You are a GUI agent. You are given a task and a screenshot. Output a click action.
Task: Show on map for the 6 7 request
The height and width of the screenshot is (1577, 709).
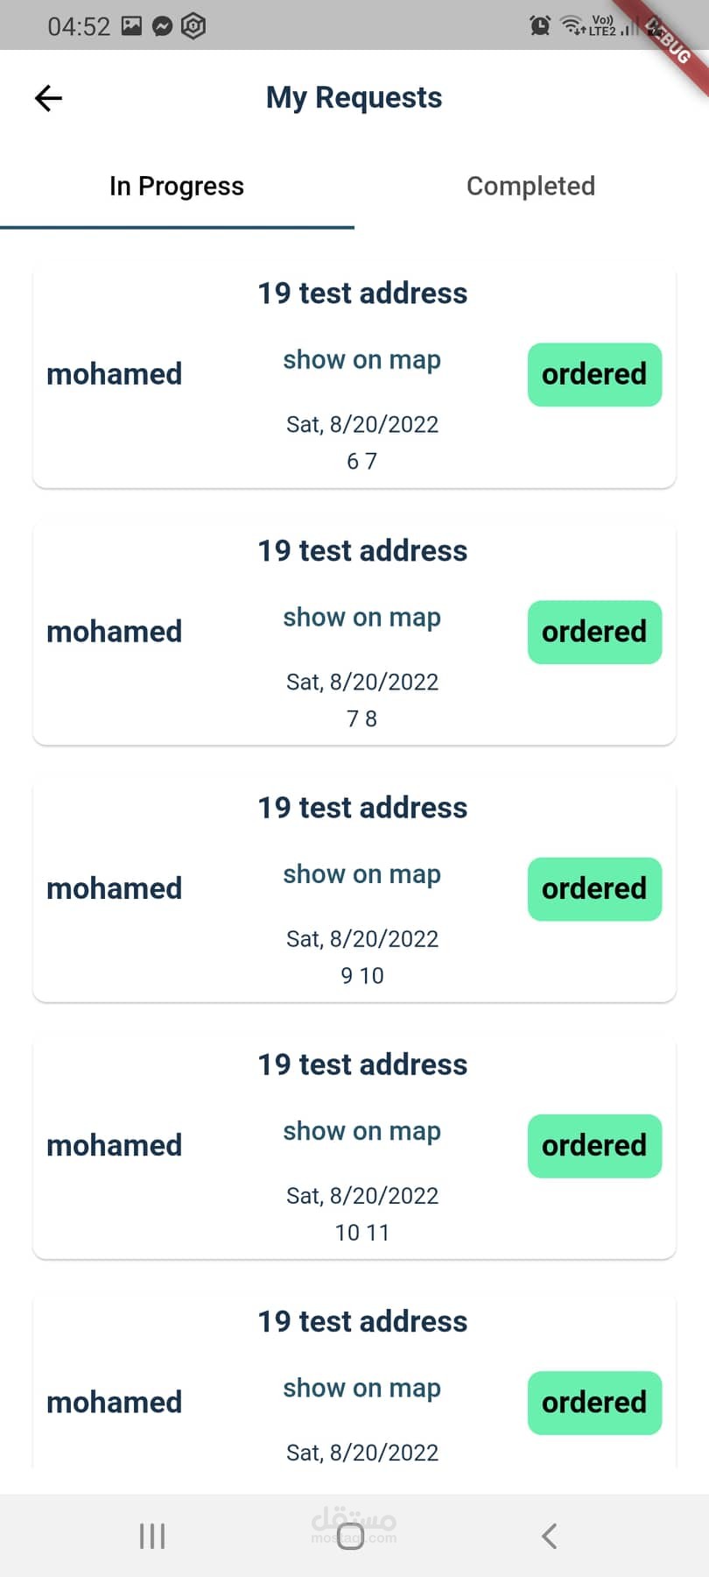pyautogui.click(x=362, y=359)
